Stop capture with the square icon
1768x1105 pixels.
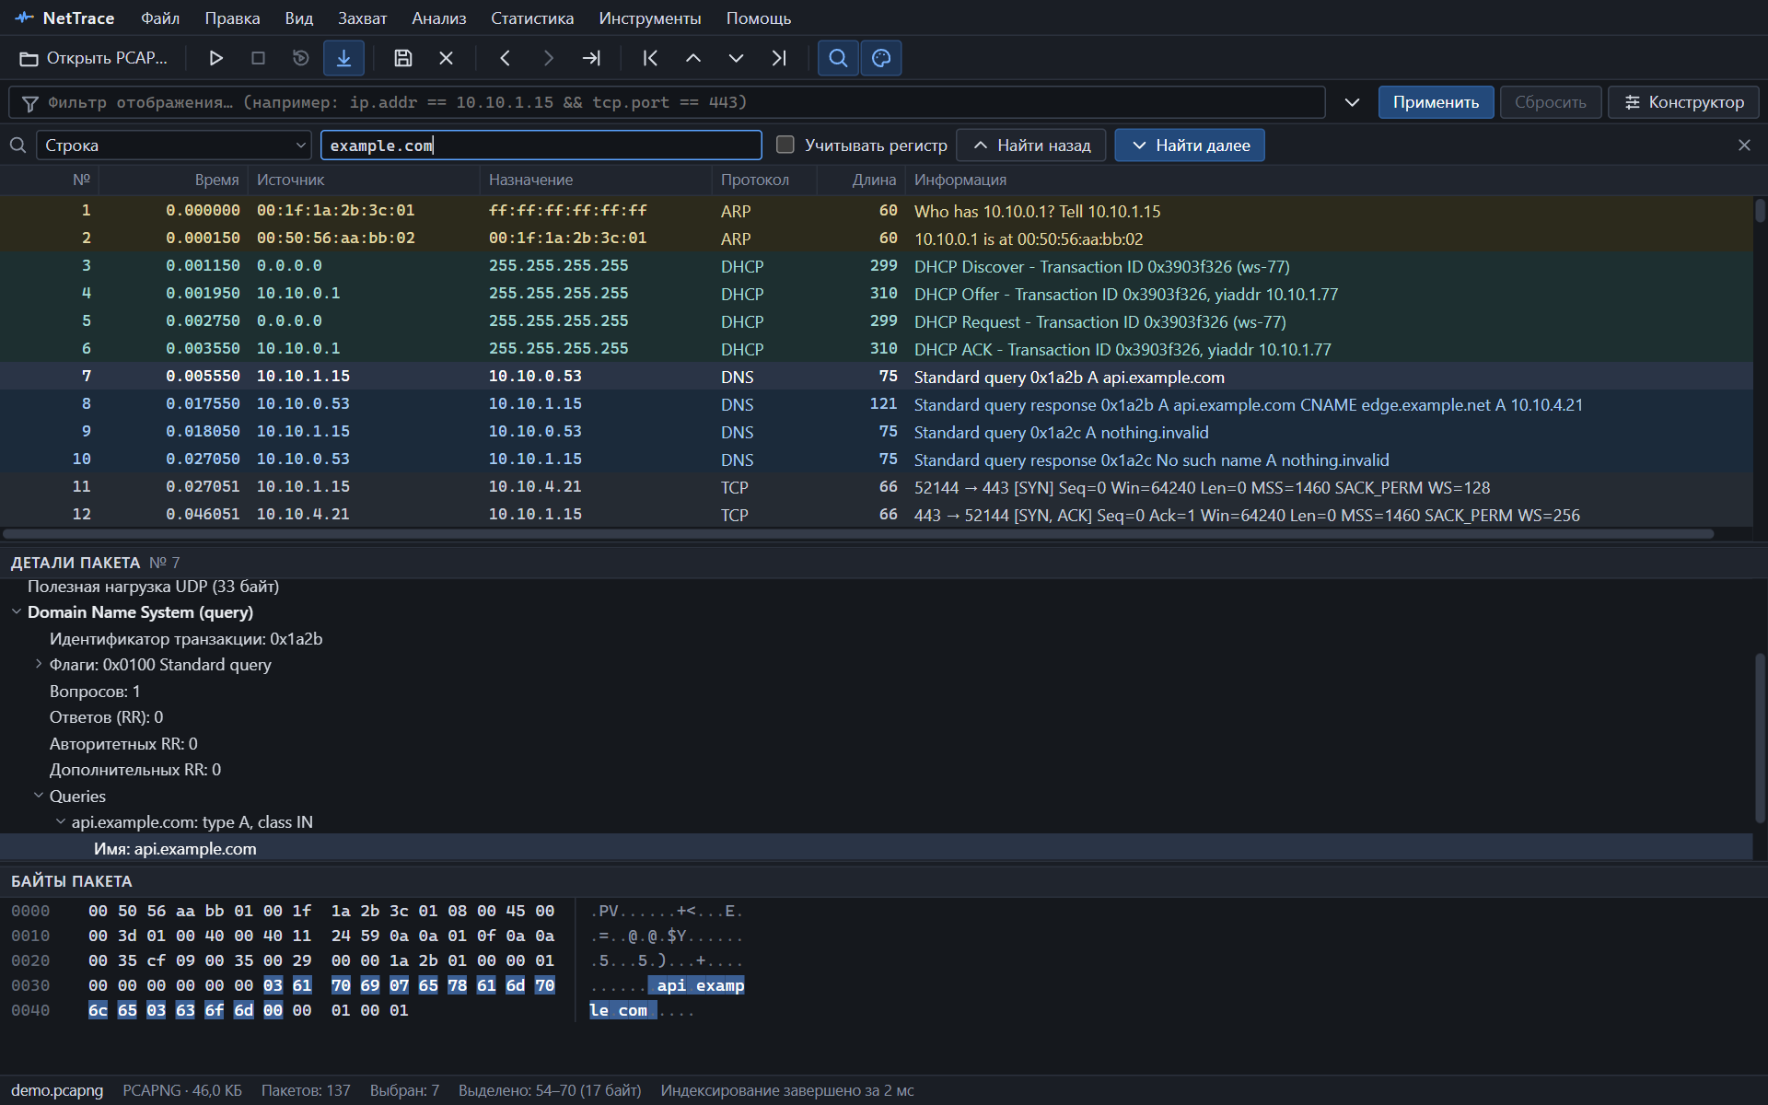[x=258, y=58]
